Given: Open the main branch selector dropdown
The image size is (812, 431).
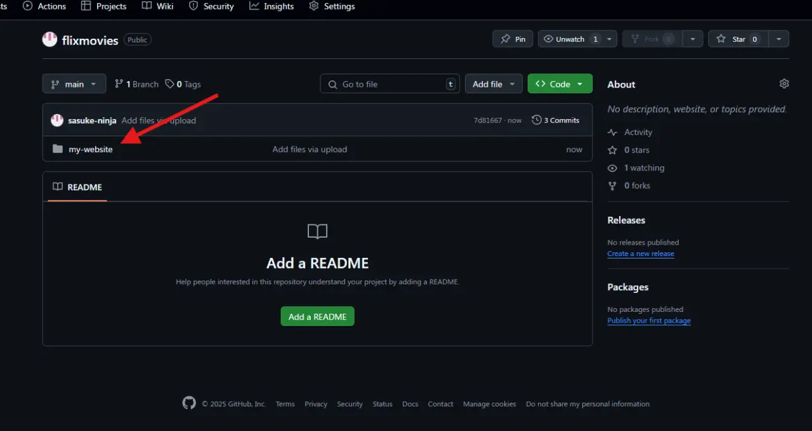Looking at the screenshot, I should 74,84.
